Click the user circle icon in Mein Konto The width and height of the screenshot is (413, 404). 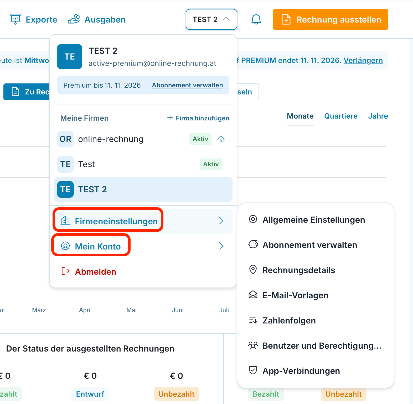coord(65,246)
